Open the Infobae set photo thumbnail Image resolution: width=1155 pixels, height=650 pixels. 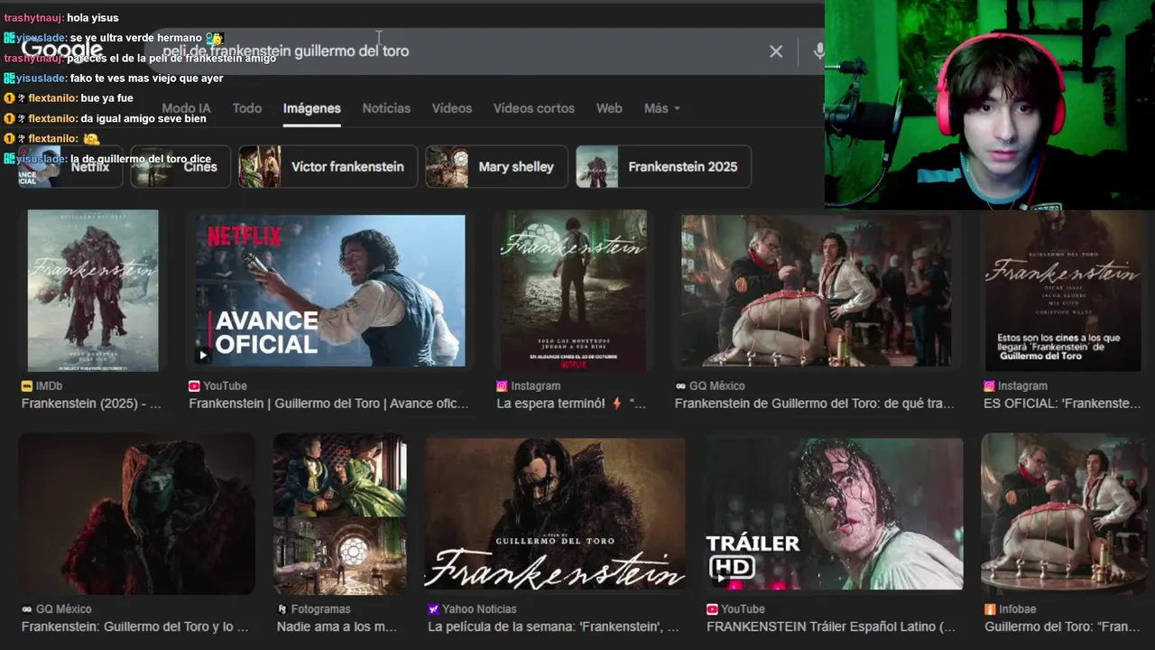pyautogui.click(x=1064, y=514)
